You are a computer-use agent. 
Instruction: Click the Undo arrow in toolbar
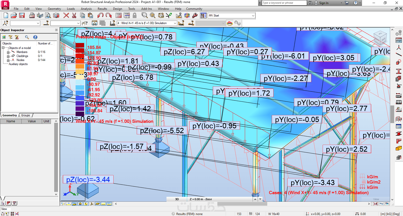(100, 16)
